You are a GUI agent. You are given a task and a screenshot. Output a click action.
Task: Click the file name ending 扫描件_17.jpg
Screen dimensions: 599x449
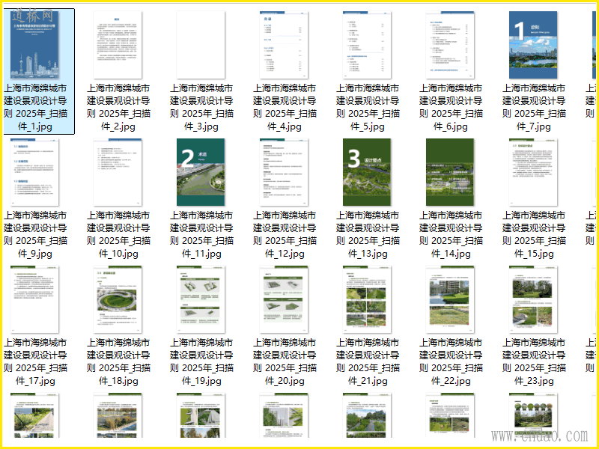point(35,361)
